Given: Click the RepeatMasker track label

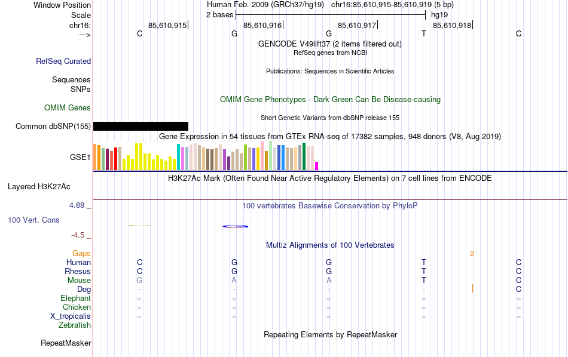Looking at the screenshot, I should pos(66,343).
